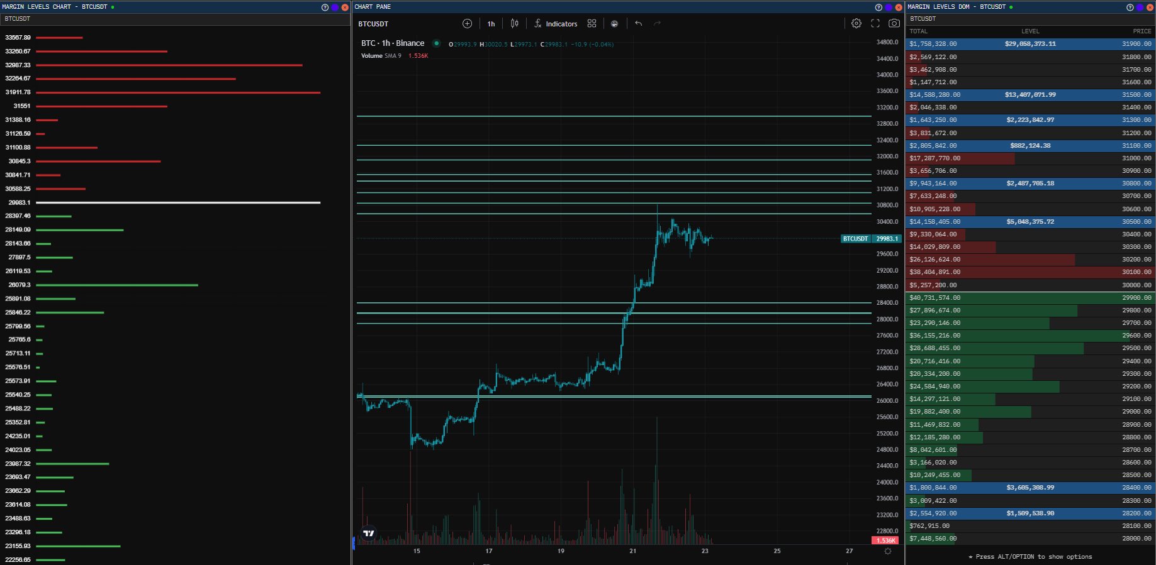Screen dimensions: 1156x565
Task: Click the BTCUSDT label in Margin Levels Chart
Action: (17, 19)
